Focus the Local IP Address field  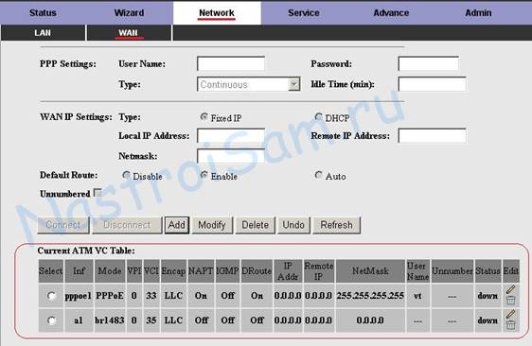point(231,135)
